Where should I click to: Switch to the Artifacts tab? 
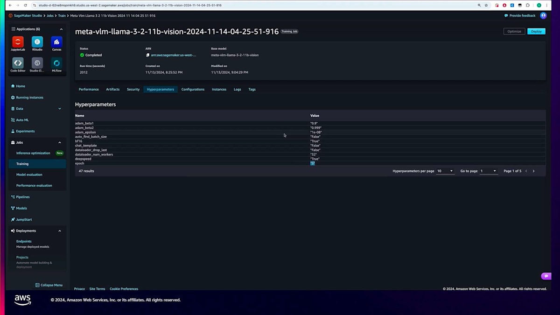(113, 89)
